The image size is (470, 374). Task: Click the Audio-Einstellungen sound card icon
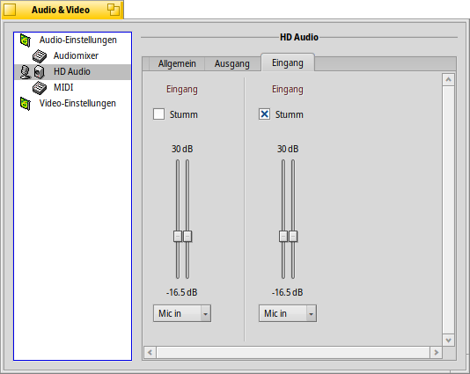tap(26, 40)
